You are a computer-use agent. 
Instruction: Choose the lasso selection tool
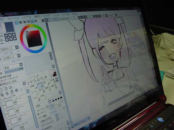click(34, 77)
